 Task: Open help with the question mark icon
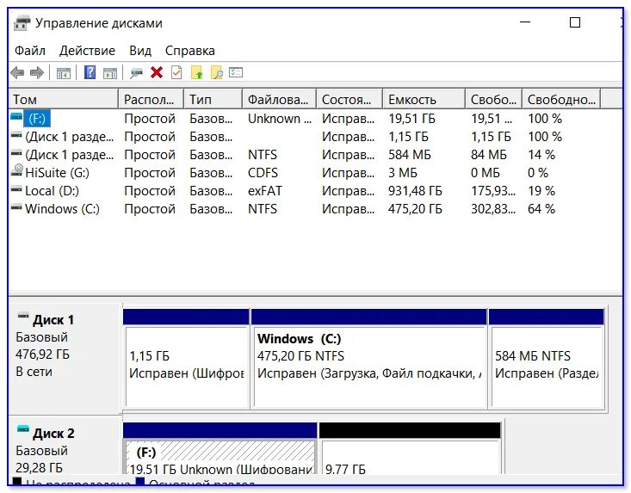[x=90, y=72]
